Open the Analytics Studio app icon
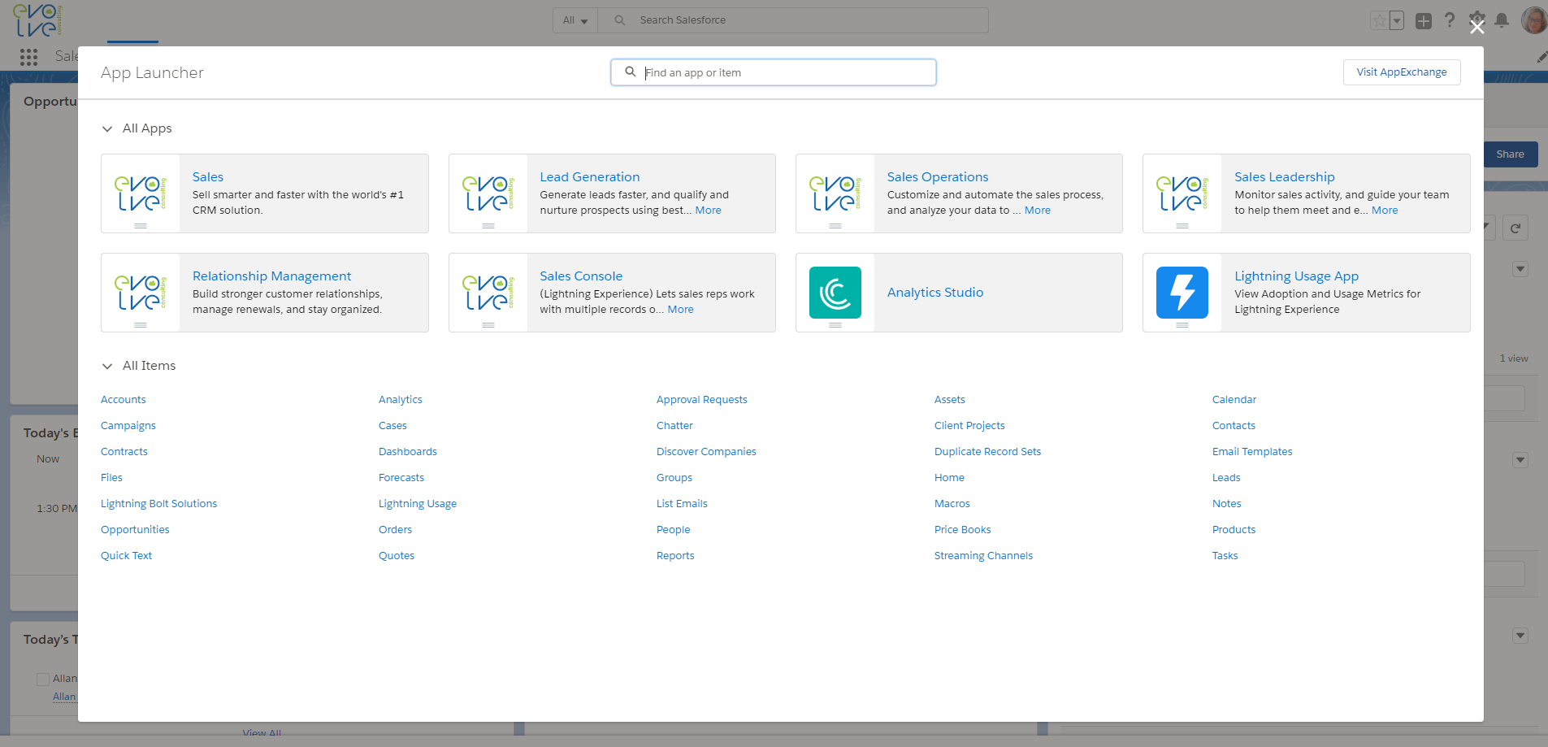 click(x=836, y=293)
